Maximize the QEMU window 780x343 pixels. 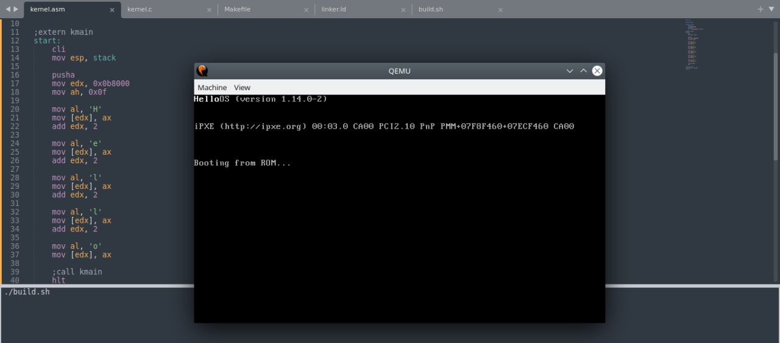pos(583,71)
